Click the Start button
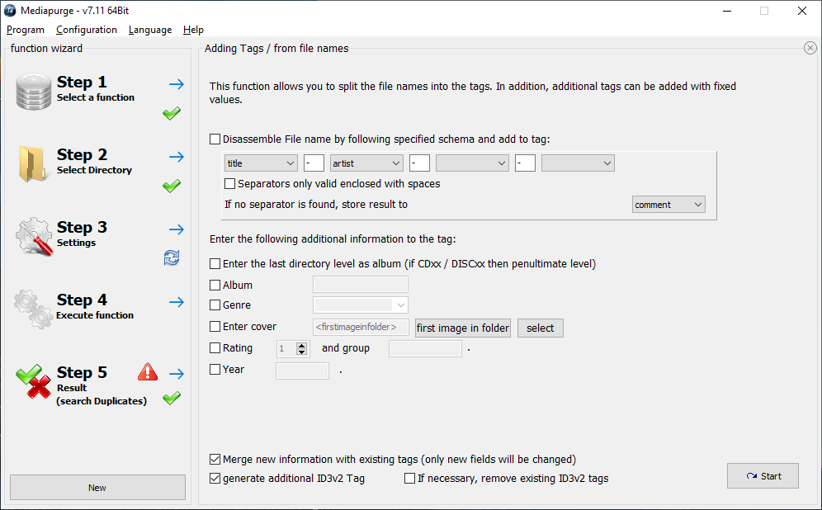822x510 pixels. 763,476
